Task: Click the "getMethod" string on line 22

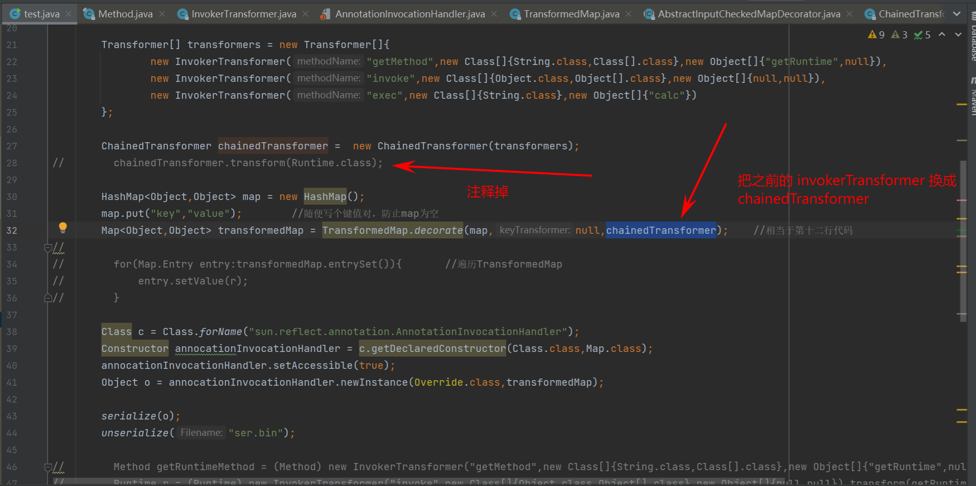Action: [400, 62]
